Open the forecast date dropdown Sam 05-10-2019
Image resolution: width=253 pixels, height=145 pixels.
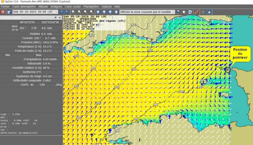coord(35,12)
